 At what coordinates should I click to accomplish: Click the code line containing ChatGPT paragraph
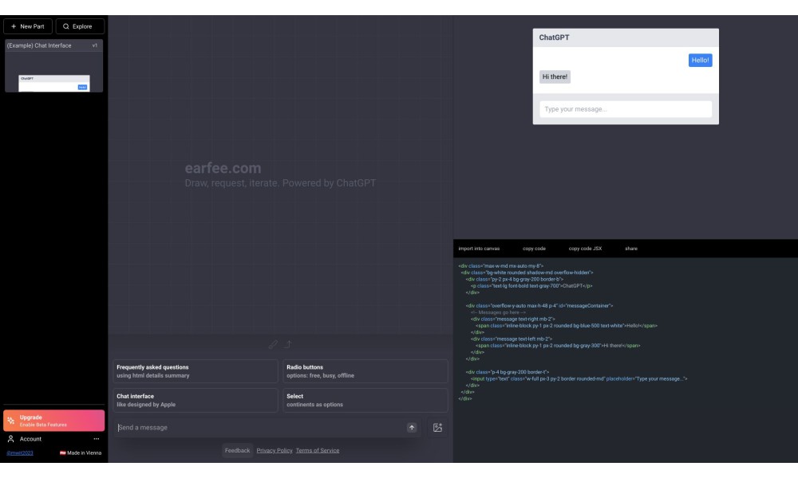tap(531, 286)
